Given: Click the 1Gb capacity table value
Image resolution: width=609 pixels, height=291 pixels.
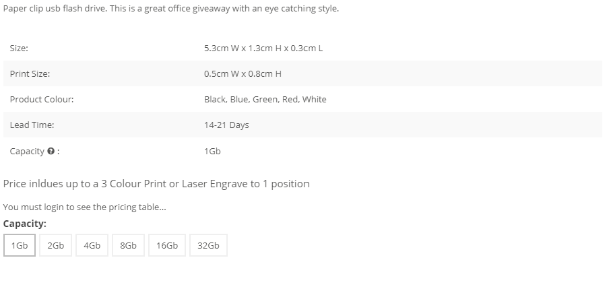Looking at the screenshot, I should [x=212, y=151].
